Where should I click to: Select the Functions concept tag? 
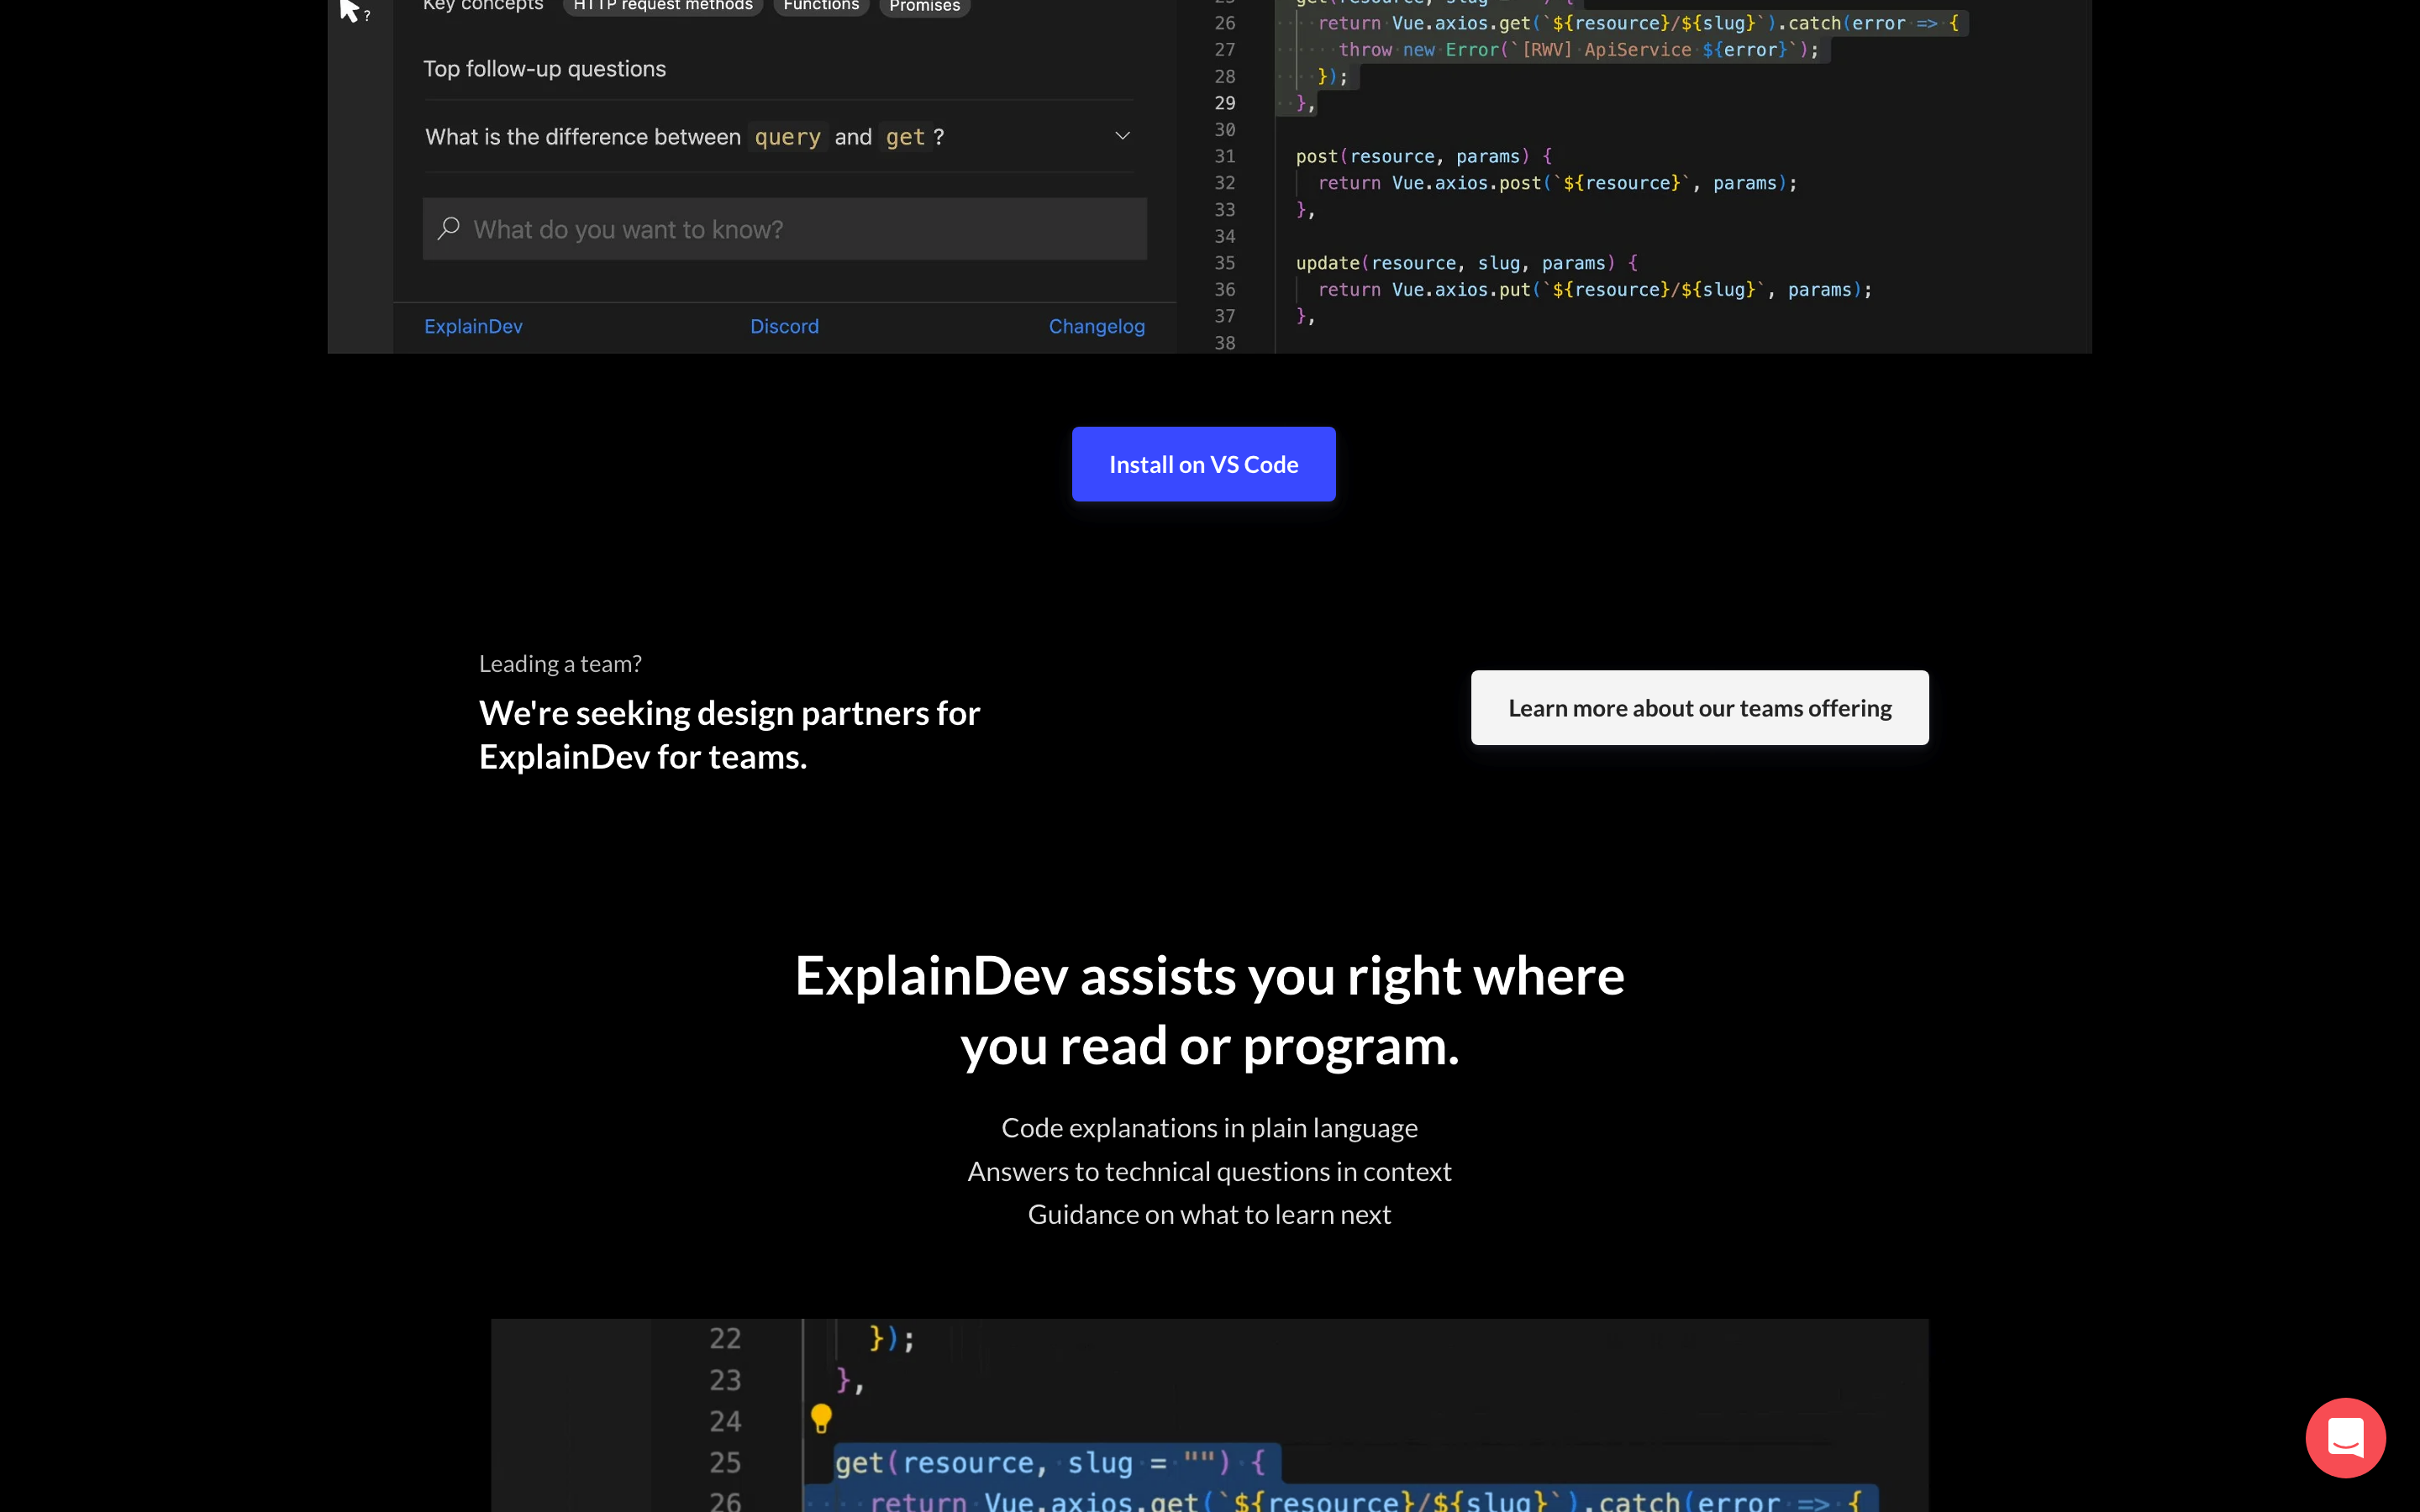pyautogui.click(x=821, y=5)
